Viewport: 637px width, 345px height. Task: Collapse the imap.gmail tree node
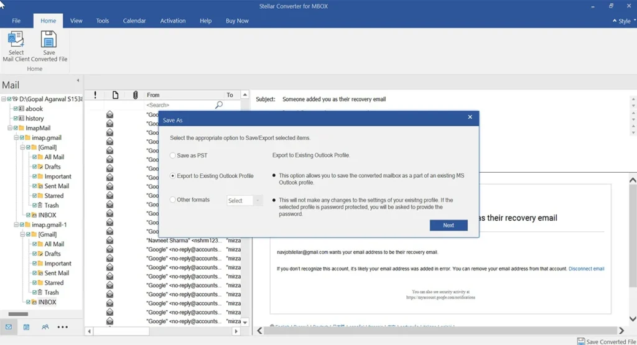[16, 137]
